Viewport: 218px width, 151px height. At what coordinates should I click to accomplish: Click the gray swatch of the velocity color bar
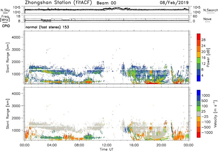(199, 114)
